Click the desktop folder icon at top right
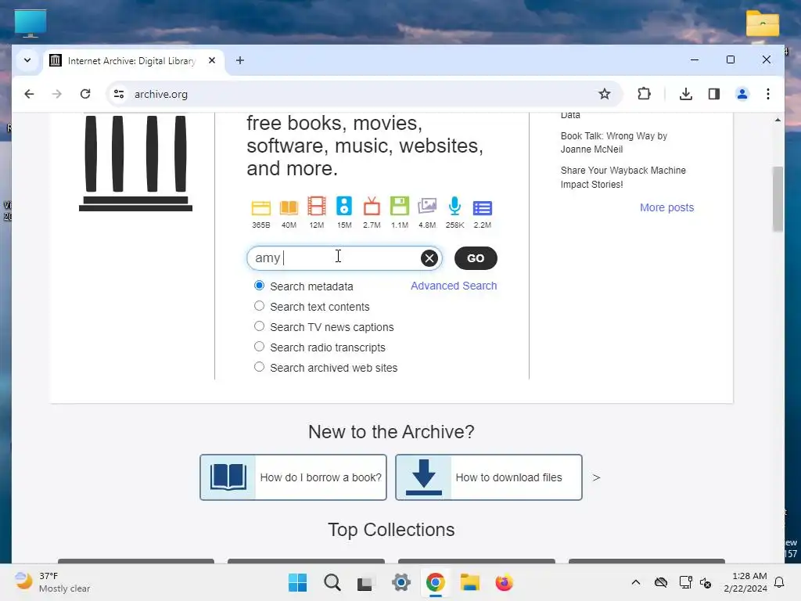The width and height of the screenshot is (801, 601). [x=762, y=23]
